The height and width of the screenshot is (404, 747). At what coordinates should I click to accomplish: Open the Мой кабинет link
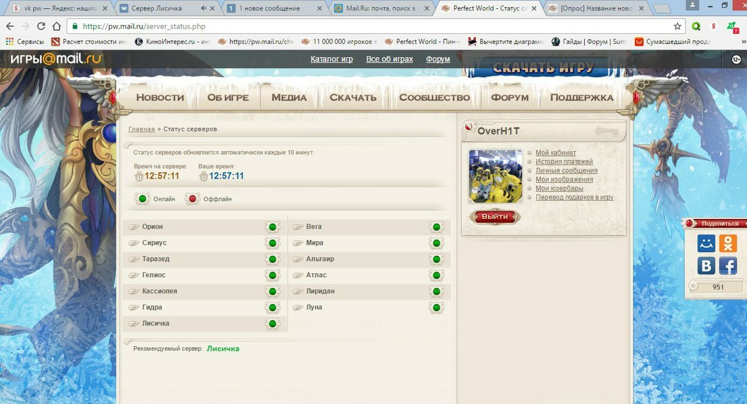click(556, 153)
